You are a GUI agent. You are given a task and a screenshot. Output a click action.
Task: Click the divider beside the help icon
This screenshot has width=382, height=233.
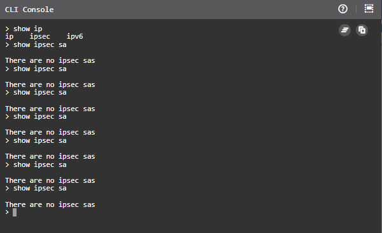point(356,9)
